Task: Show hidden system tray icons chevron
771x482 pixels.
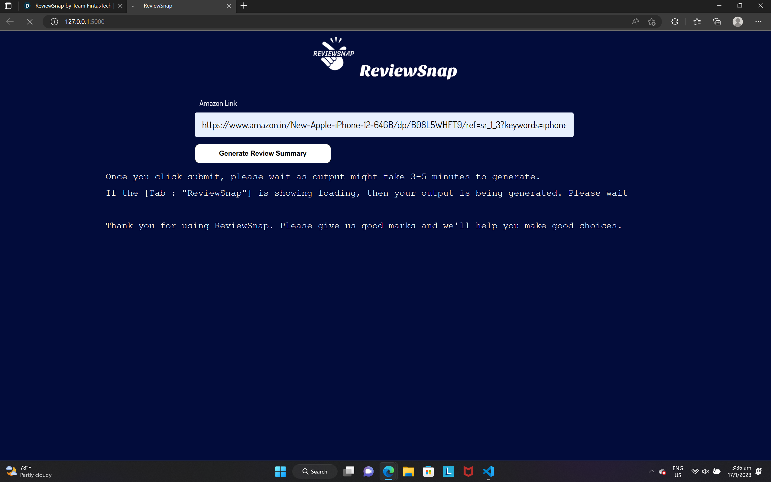Action: [651, 471]
